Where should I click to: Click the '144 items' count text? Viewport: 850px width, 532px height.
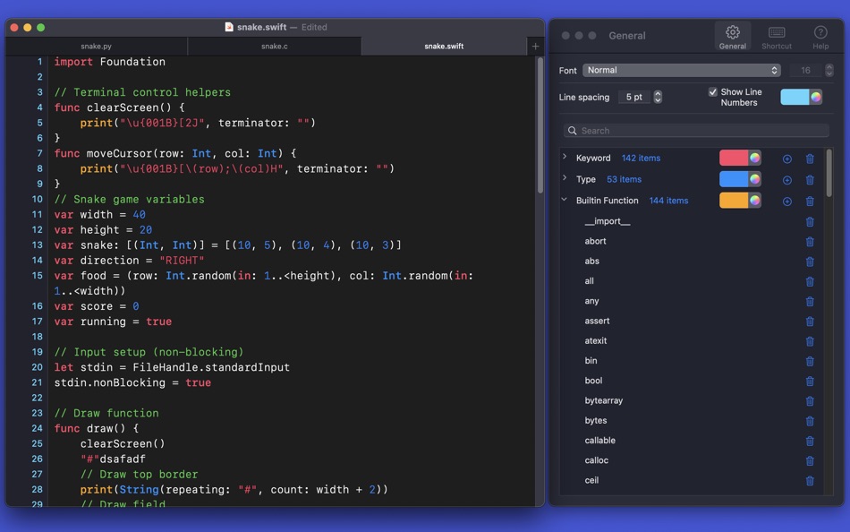tap(668, 201)
